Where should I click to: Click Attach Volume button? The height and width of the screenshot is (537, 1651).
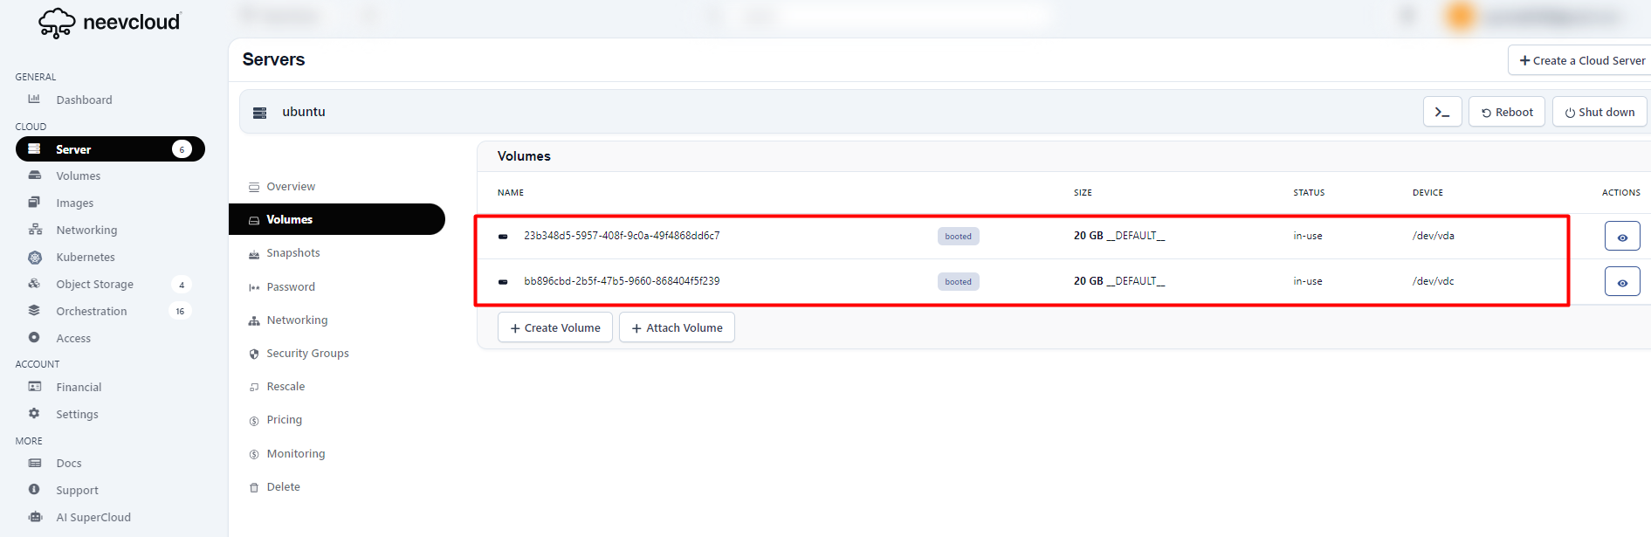pyautogui.click(x=677, y=328)
